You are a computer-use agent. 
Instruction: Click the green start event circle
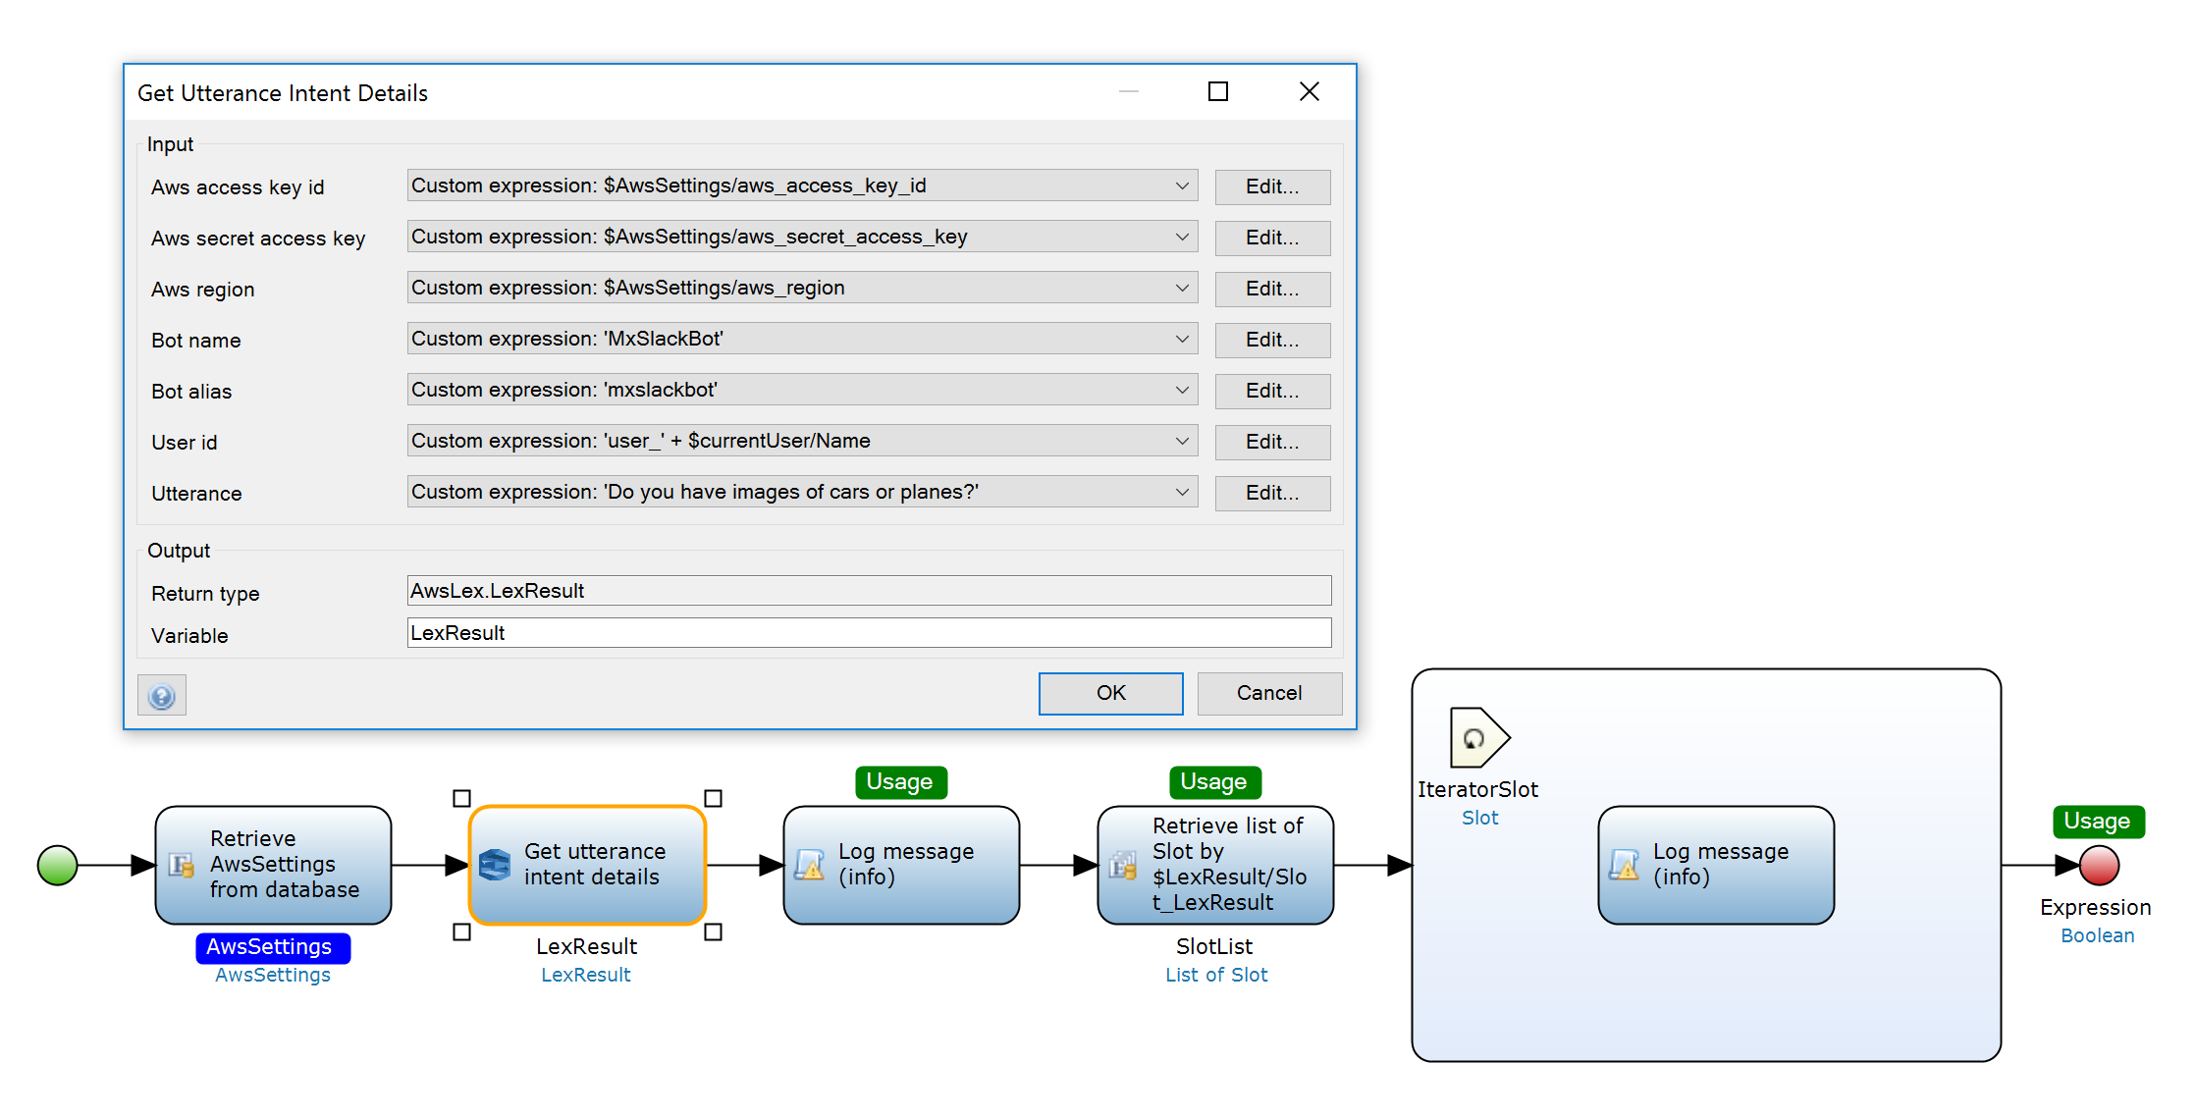point(58,865)
